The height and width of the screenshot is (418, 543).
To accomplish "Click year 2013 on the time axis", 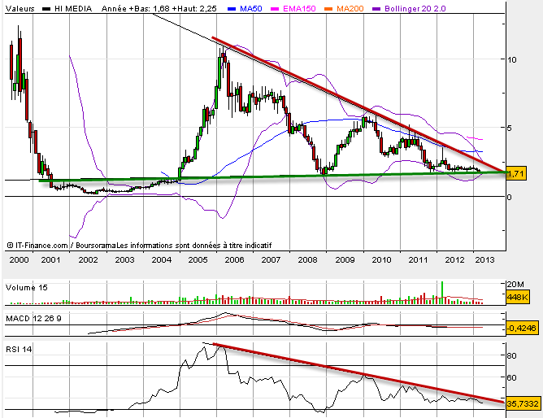I will click(484, 259).
